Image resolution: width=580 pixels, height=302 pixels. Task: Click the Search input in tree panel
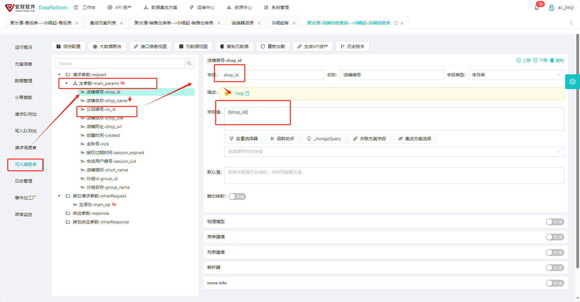point(120,63)
